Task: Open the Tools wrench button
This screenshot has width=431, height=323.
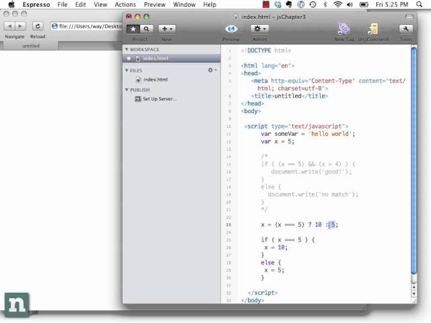Action: (x=405, y=29)
